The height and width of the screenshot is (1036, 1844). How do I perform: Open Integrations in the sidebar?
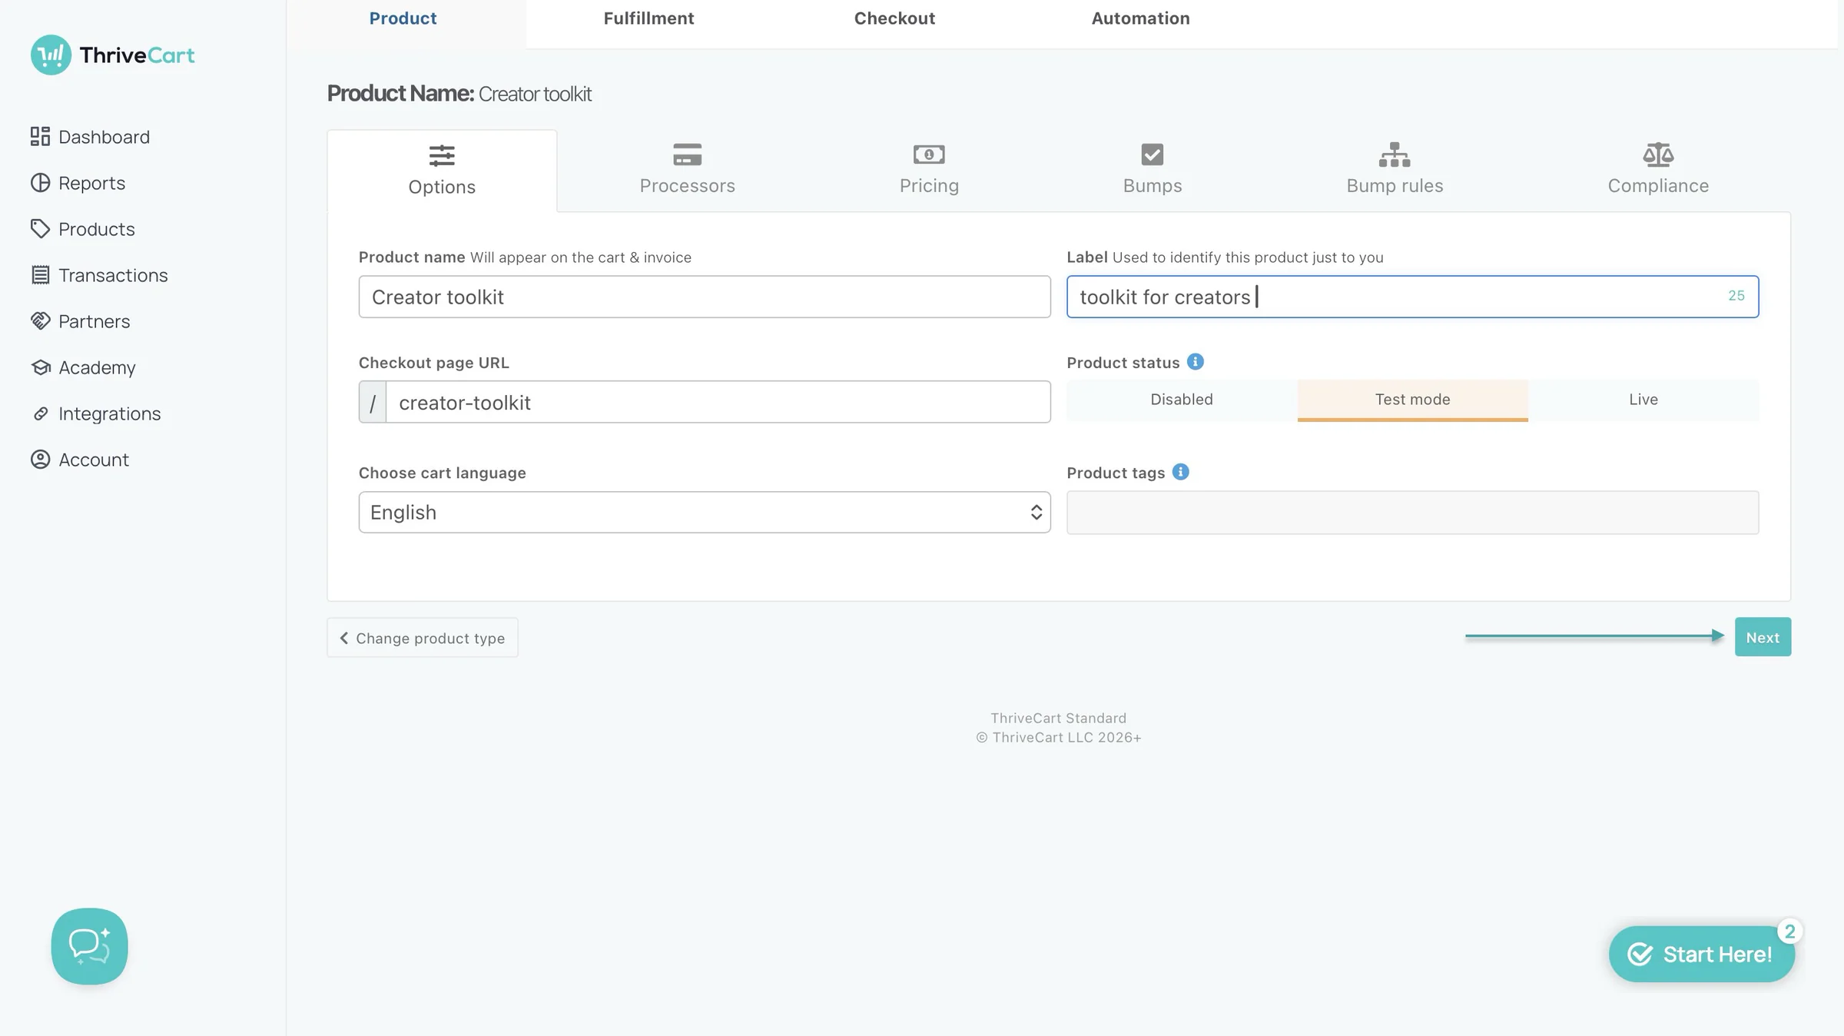pos(95,413)
